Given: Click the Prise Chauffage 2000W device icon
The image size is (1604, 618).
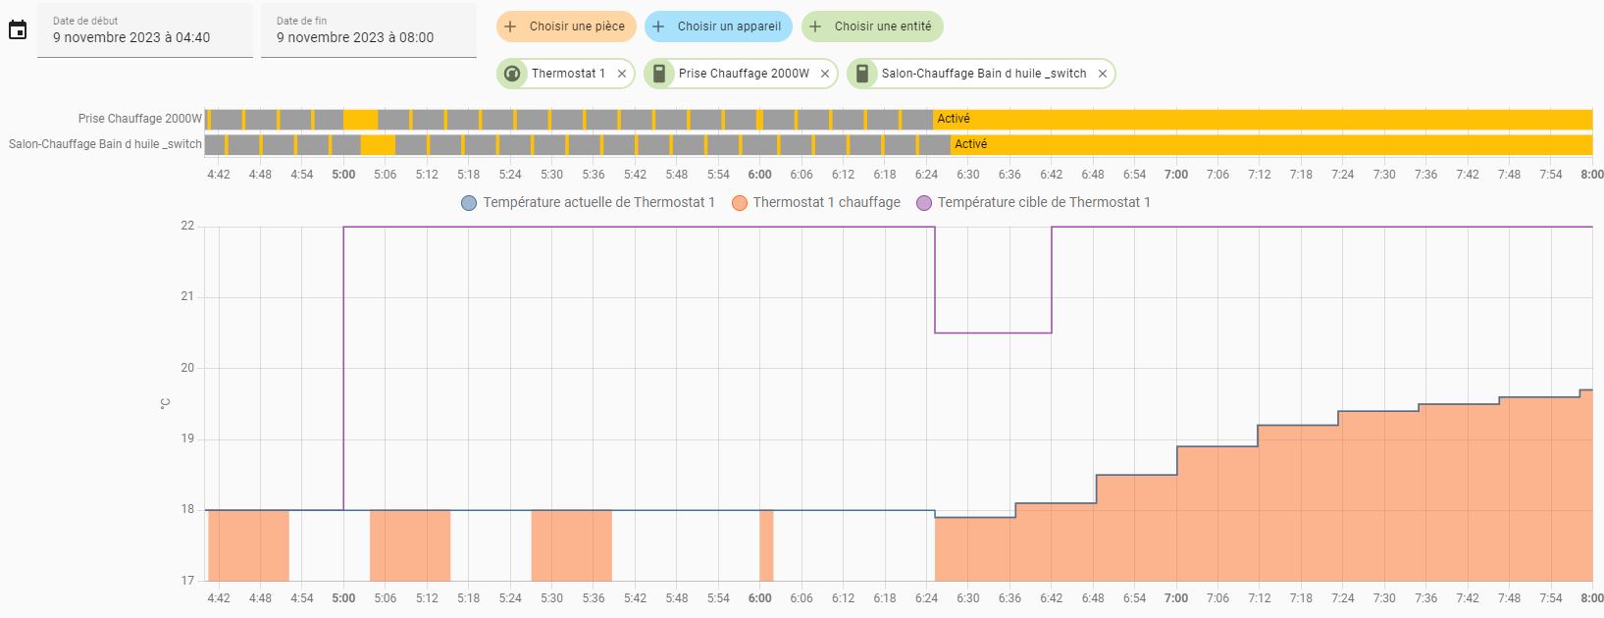Looking at the screenshot, I should click(x=659, y=74).
